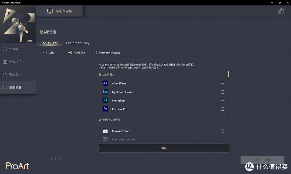Uncheck the After Effects checkbox
This screenshot has height=174, width=291.
[x=222, y=83]
